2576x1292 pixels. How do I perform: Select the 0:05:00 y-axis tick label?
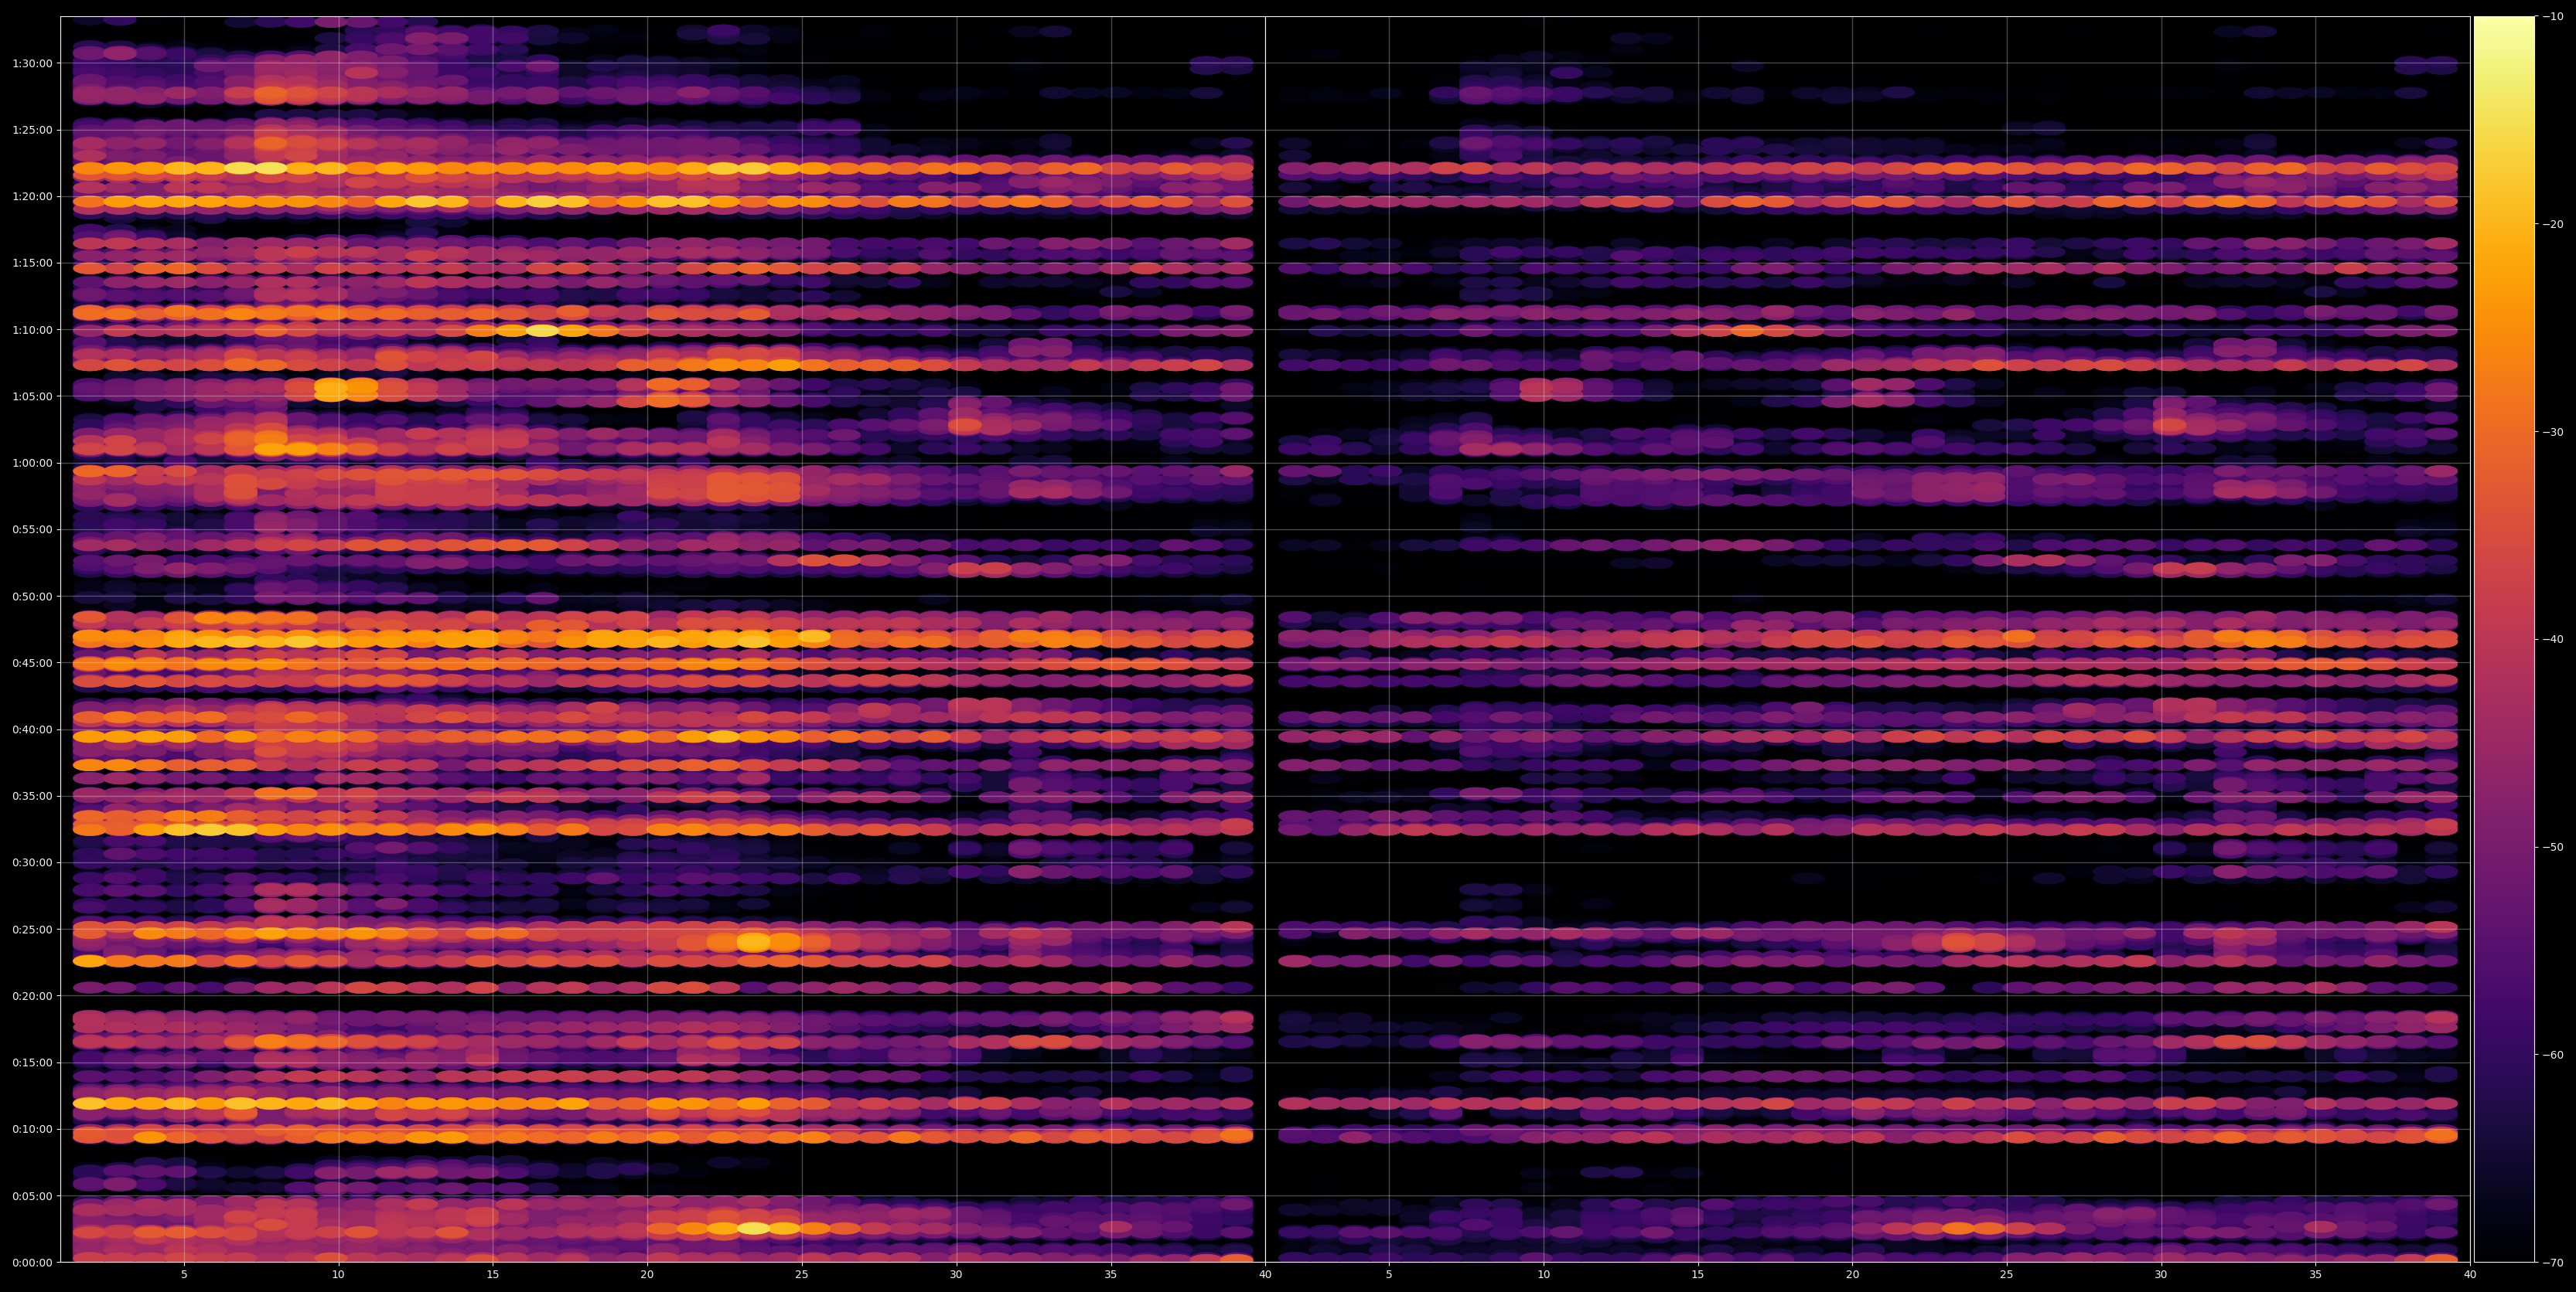coord(32,1196)
